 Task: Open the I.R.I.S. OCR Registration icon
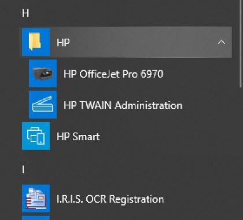(36, 199)
